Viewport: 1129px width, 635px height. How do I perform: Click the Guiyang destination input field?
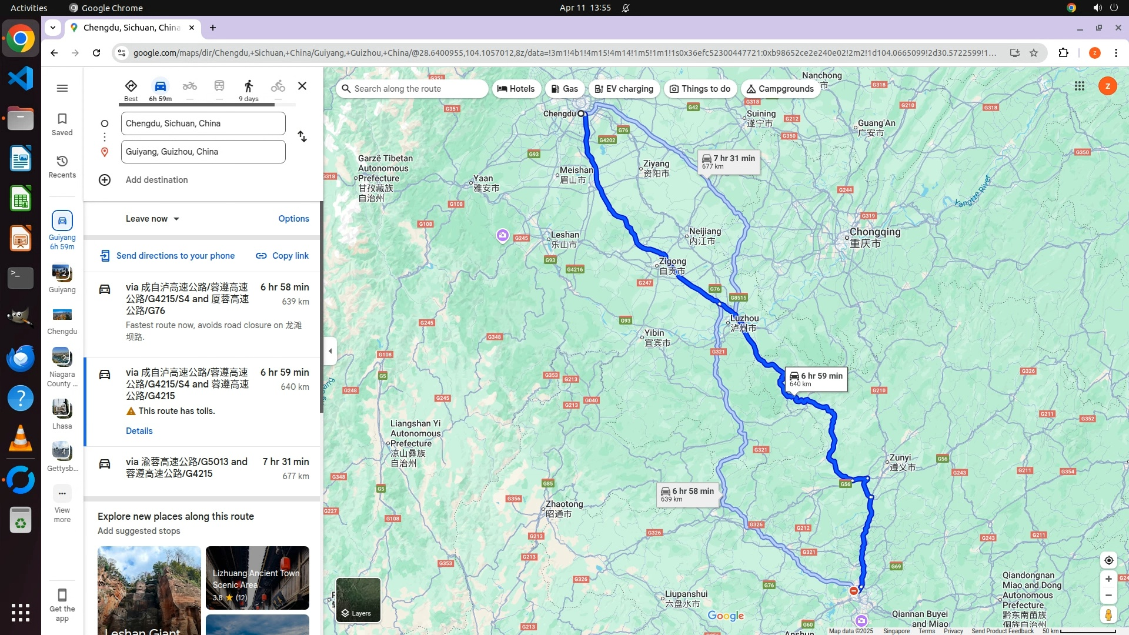pyautogui.click(x=203, y=152)
